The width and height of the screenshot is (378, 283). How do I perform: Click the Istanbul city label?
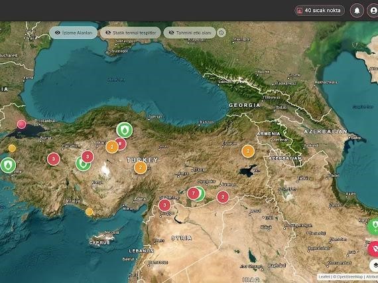47,120
